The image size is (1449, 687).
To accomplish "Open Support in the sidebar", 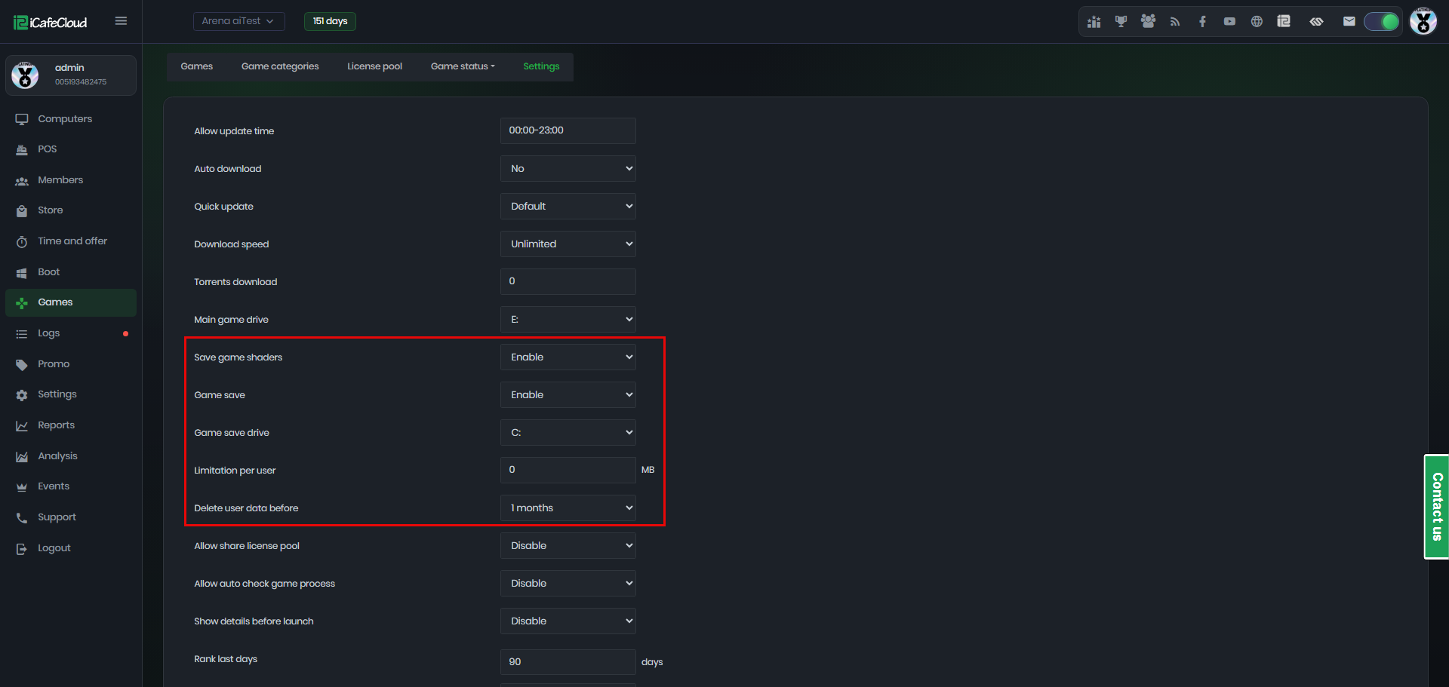I will click(71, 517).
